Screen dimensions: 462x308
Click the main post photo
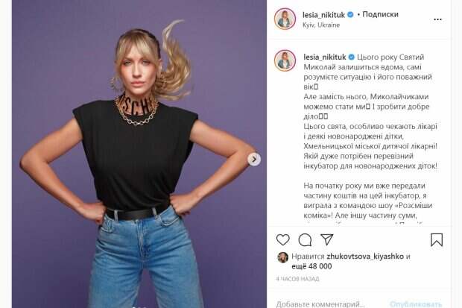tap(139, 154)
